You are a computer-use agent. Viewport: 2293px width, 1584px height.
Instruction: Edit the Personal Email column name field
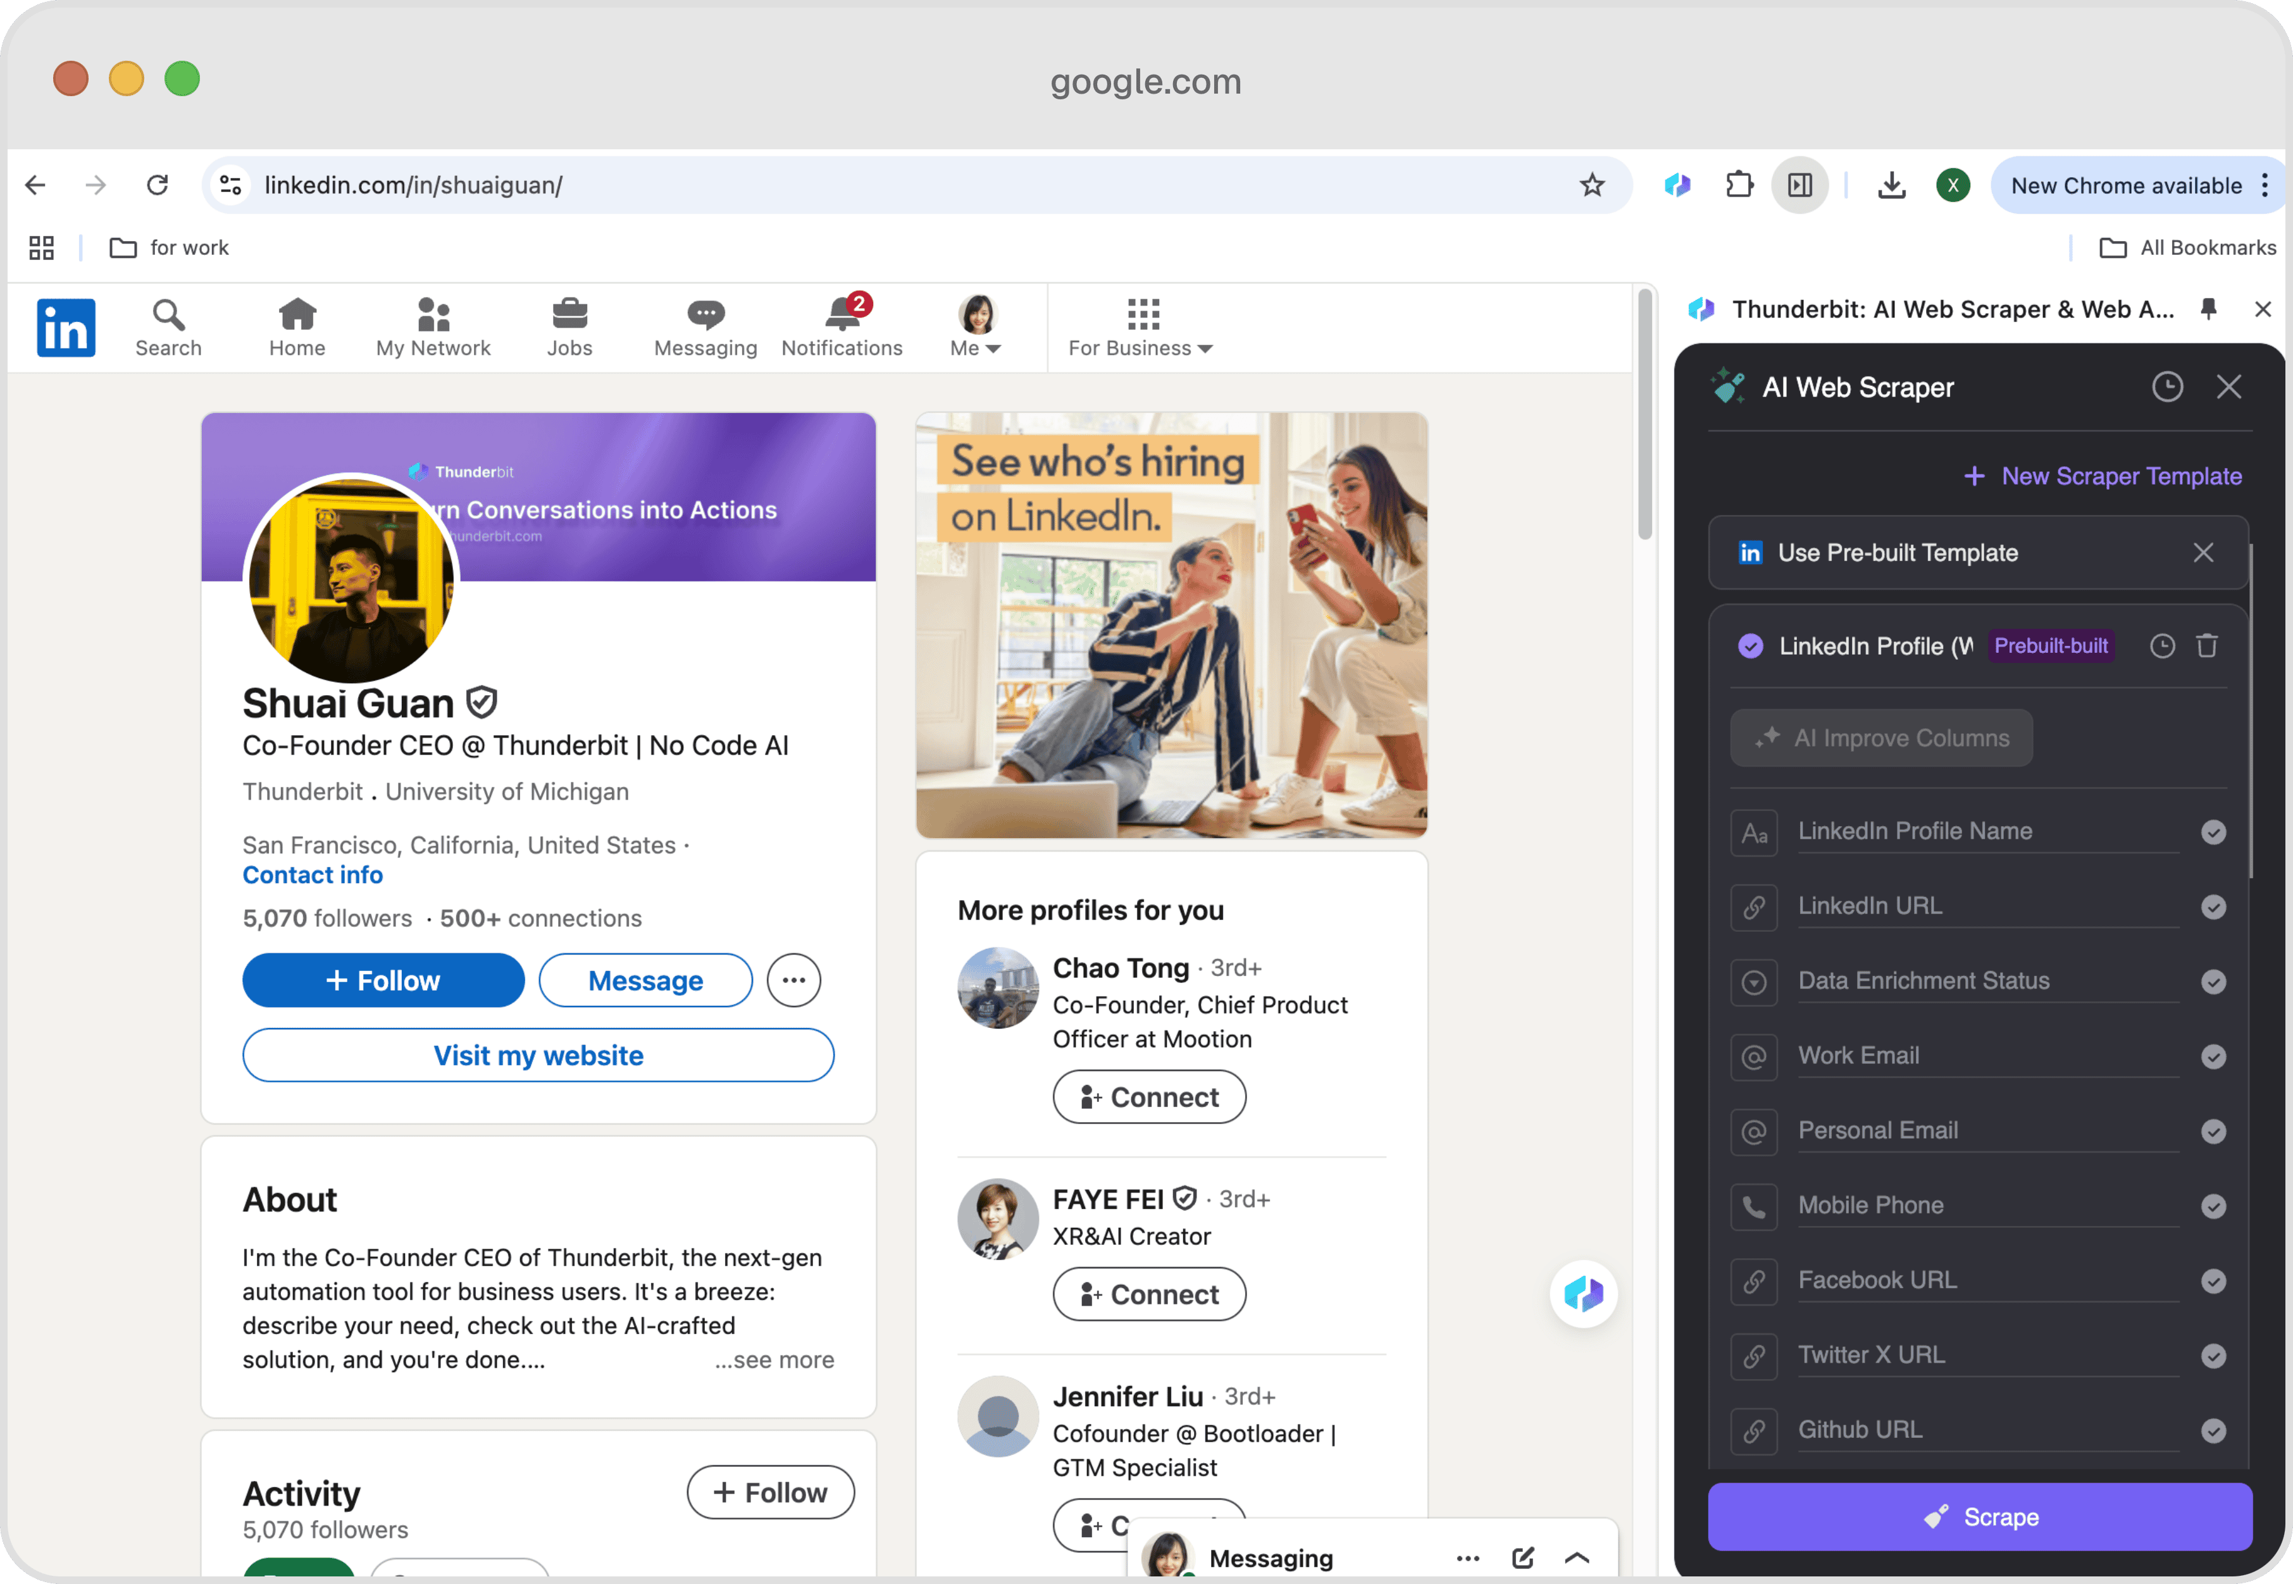click(x=1988, y=1132)
